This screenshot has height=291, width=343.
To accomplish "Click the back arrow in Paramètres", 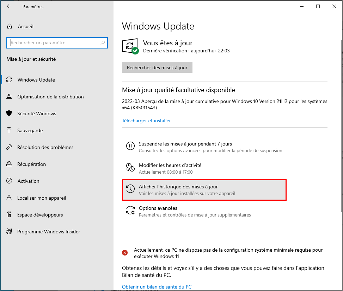I will click(9, 6).
